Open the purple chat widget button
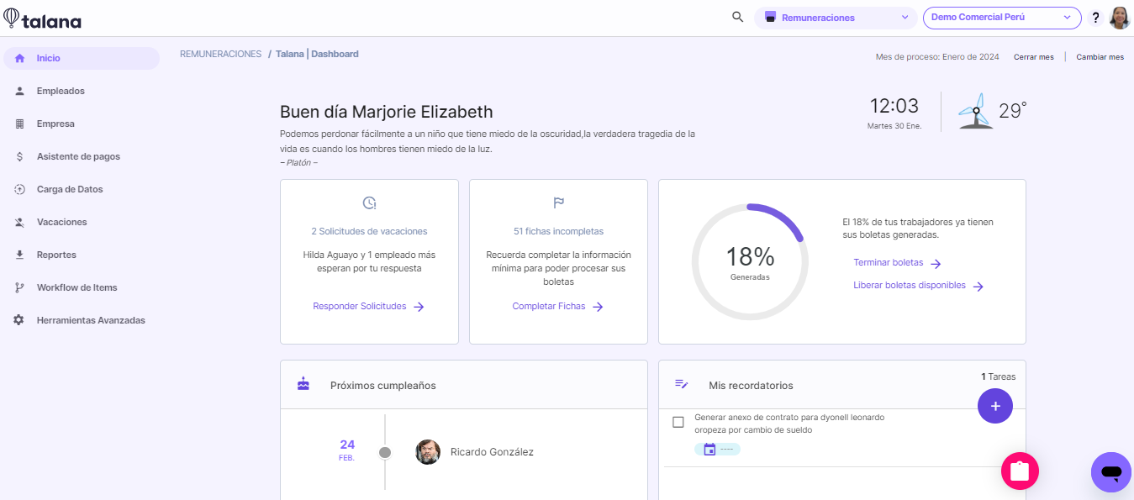The height and width of the screenshot is (500, 1134). [x=1110, y=472]
